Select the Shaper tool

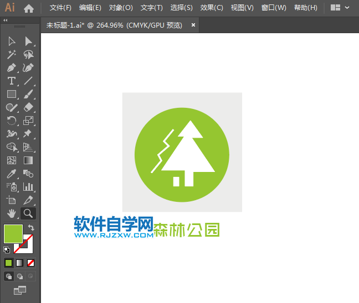(12, 107)
